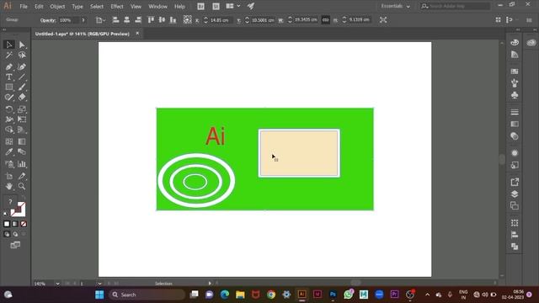
Task: Open the Effect menu
Action: pos(117,7)
